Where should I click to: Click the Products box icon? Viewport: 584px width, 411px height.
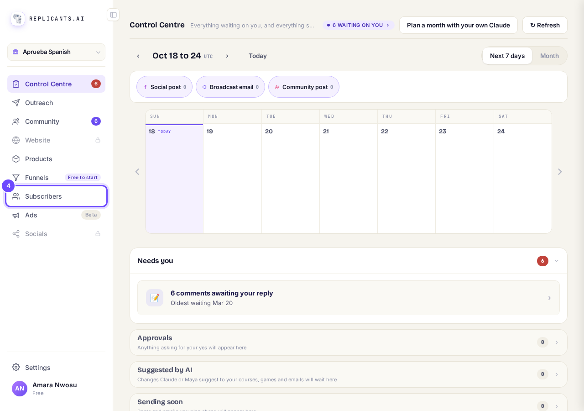[x=16, y=159]
